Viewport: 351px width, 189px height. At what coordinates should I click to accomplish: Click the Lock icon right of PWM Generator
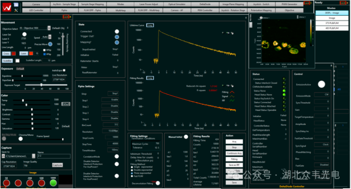[x=307, y=3]
